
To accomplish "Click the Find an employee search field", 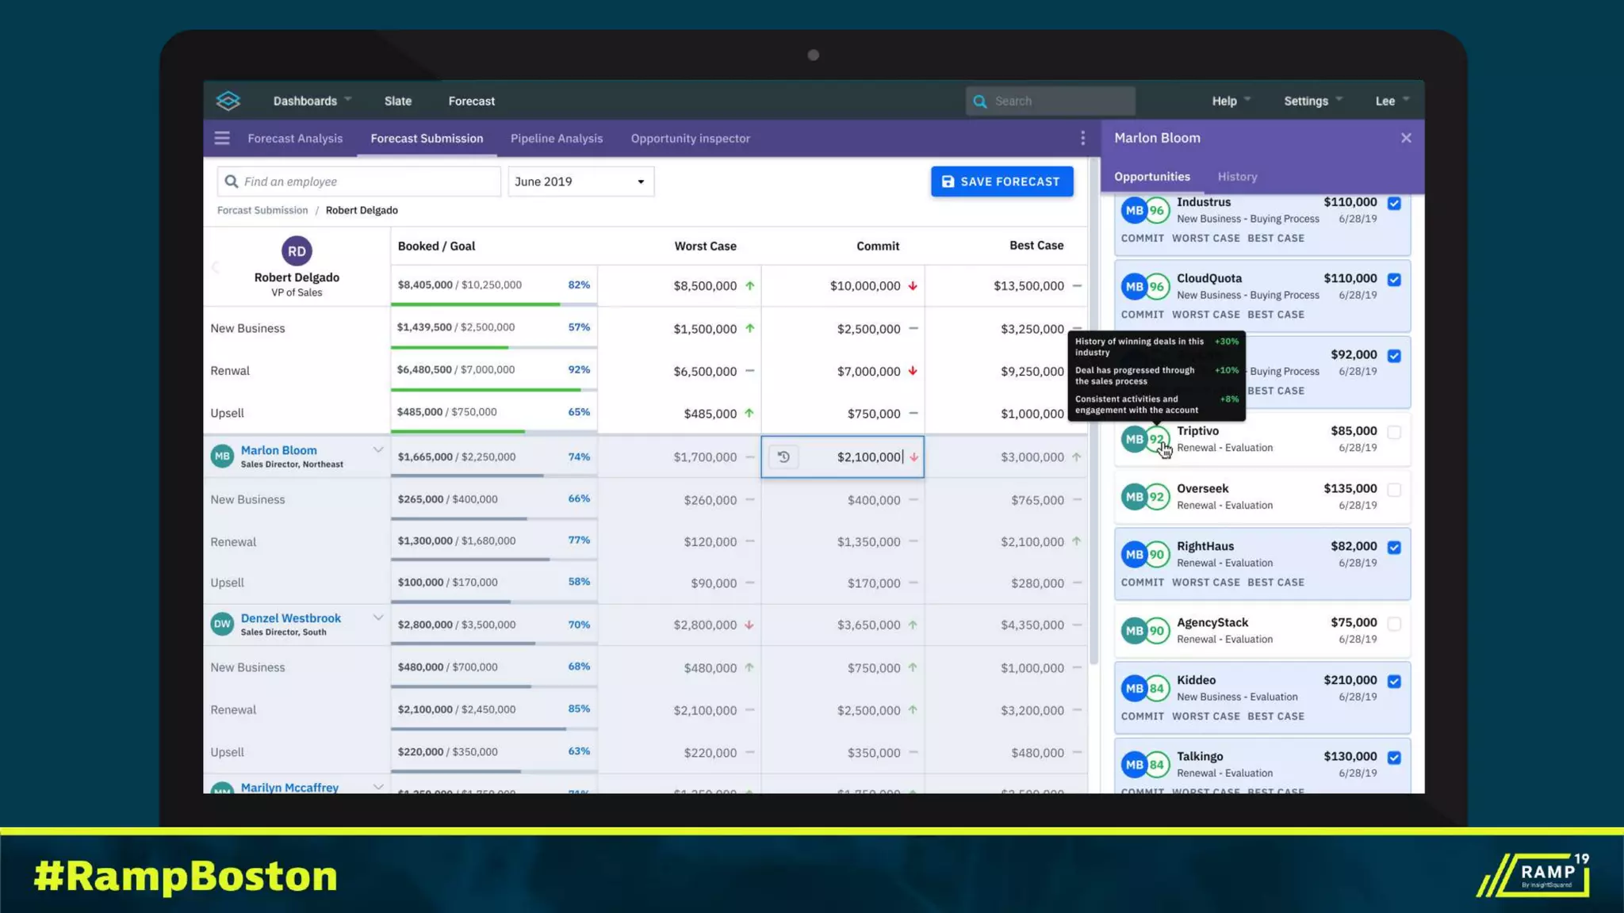I will (x=359, y=181).
